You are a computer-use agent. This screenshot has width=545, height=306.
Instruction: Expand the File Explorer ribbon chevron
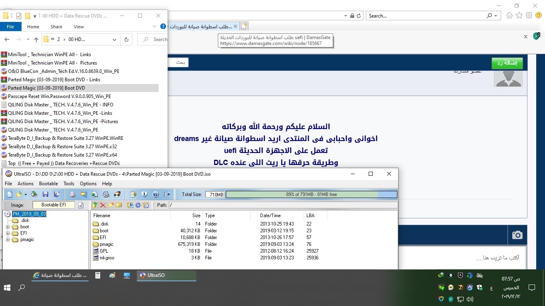(154, 27)
